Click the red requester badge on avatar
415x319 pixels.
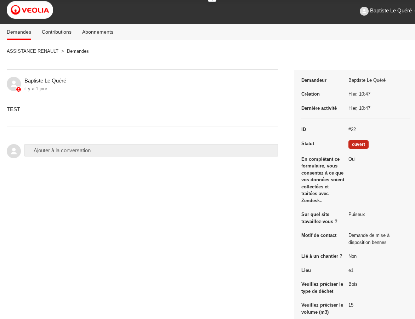tap(18, 90)
